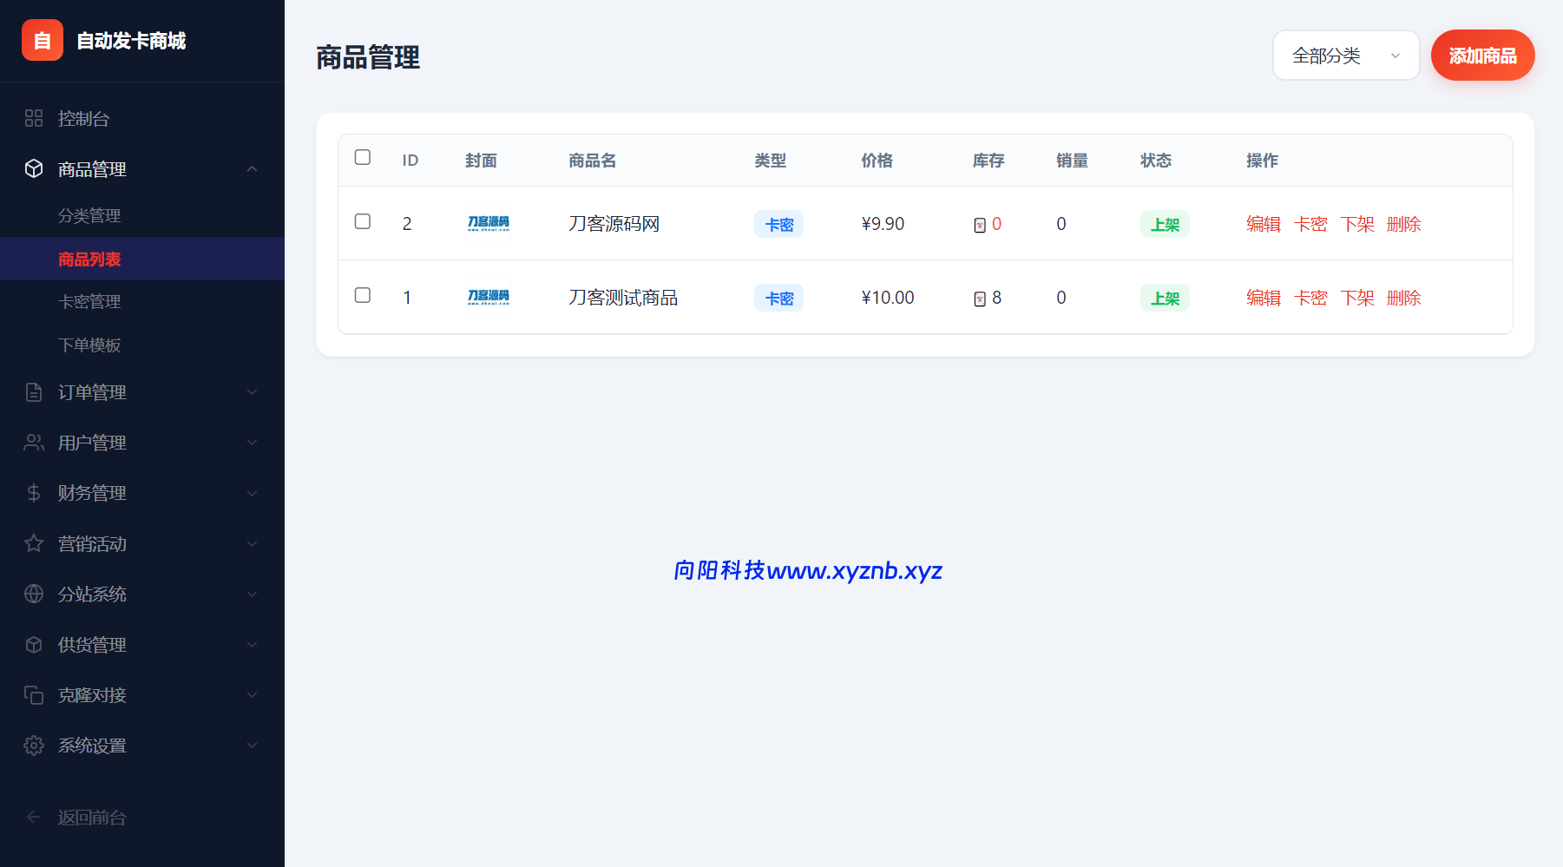Check the checkbox for 刀客源码网 row
This screenshot has height=867, width=1563.
[362, 222]
